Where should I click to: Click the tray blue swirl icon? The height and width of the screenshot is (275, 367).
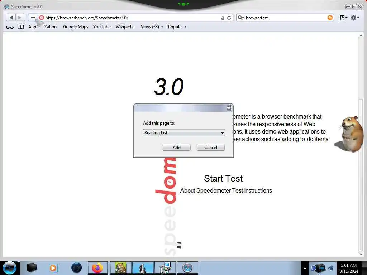click(331, 268)
